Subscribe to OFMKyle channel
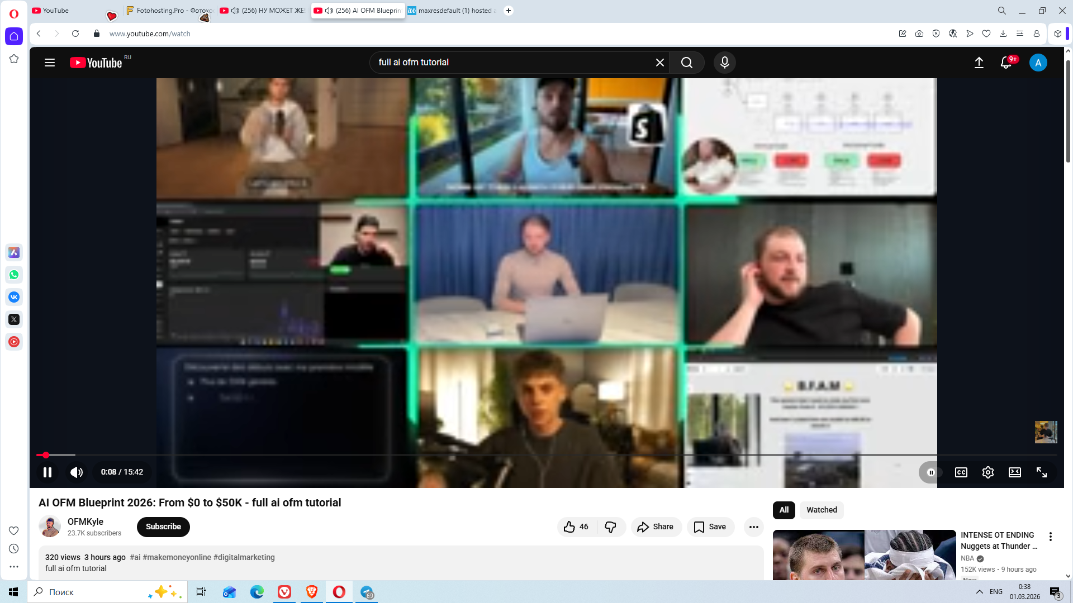Screen dimensions: 1073x603 point(163,527)
